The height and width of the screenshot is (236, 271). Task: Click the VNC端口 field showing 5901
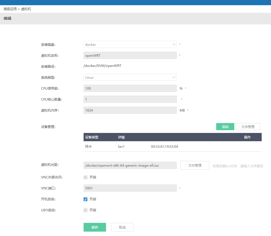tap(130, 188)
